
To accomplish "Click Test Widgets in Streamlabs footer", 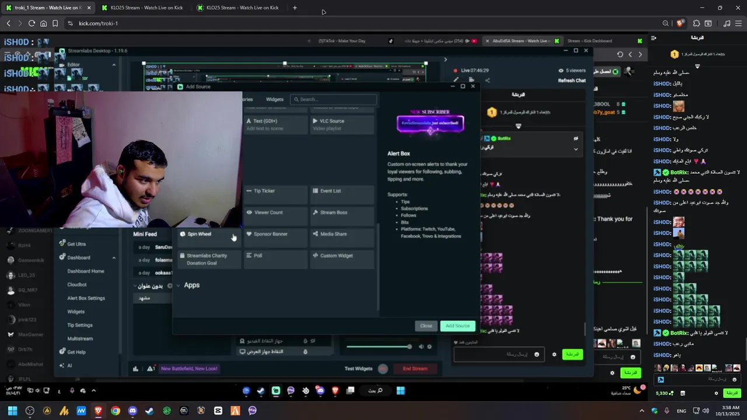I will pos(358,369).
